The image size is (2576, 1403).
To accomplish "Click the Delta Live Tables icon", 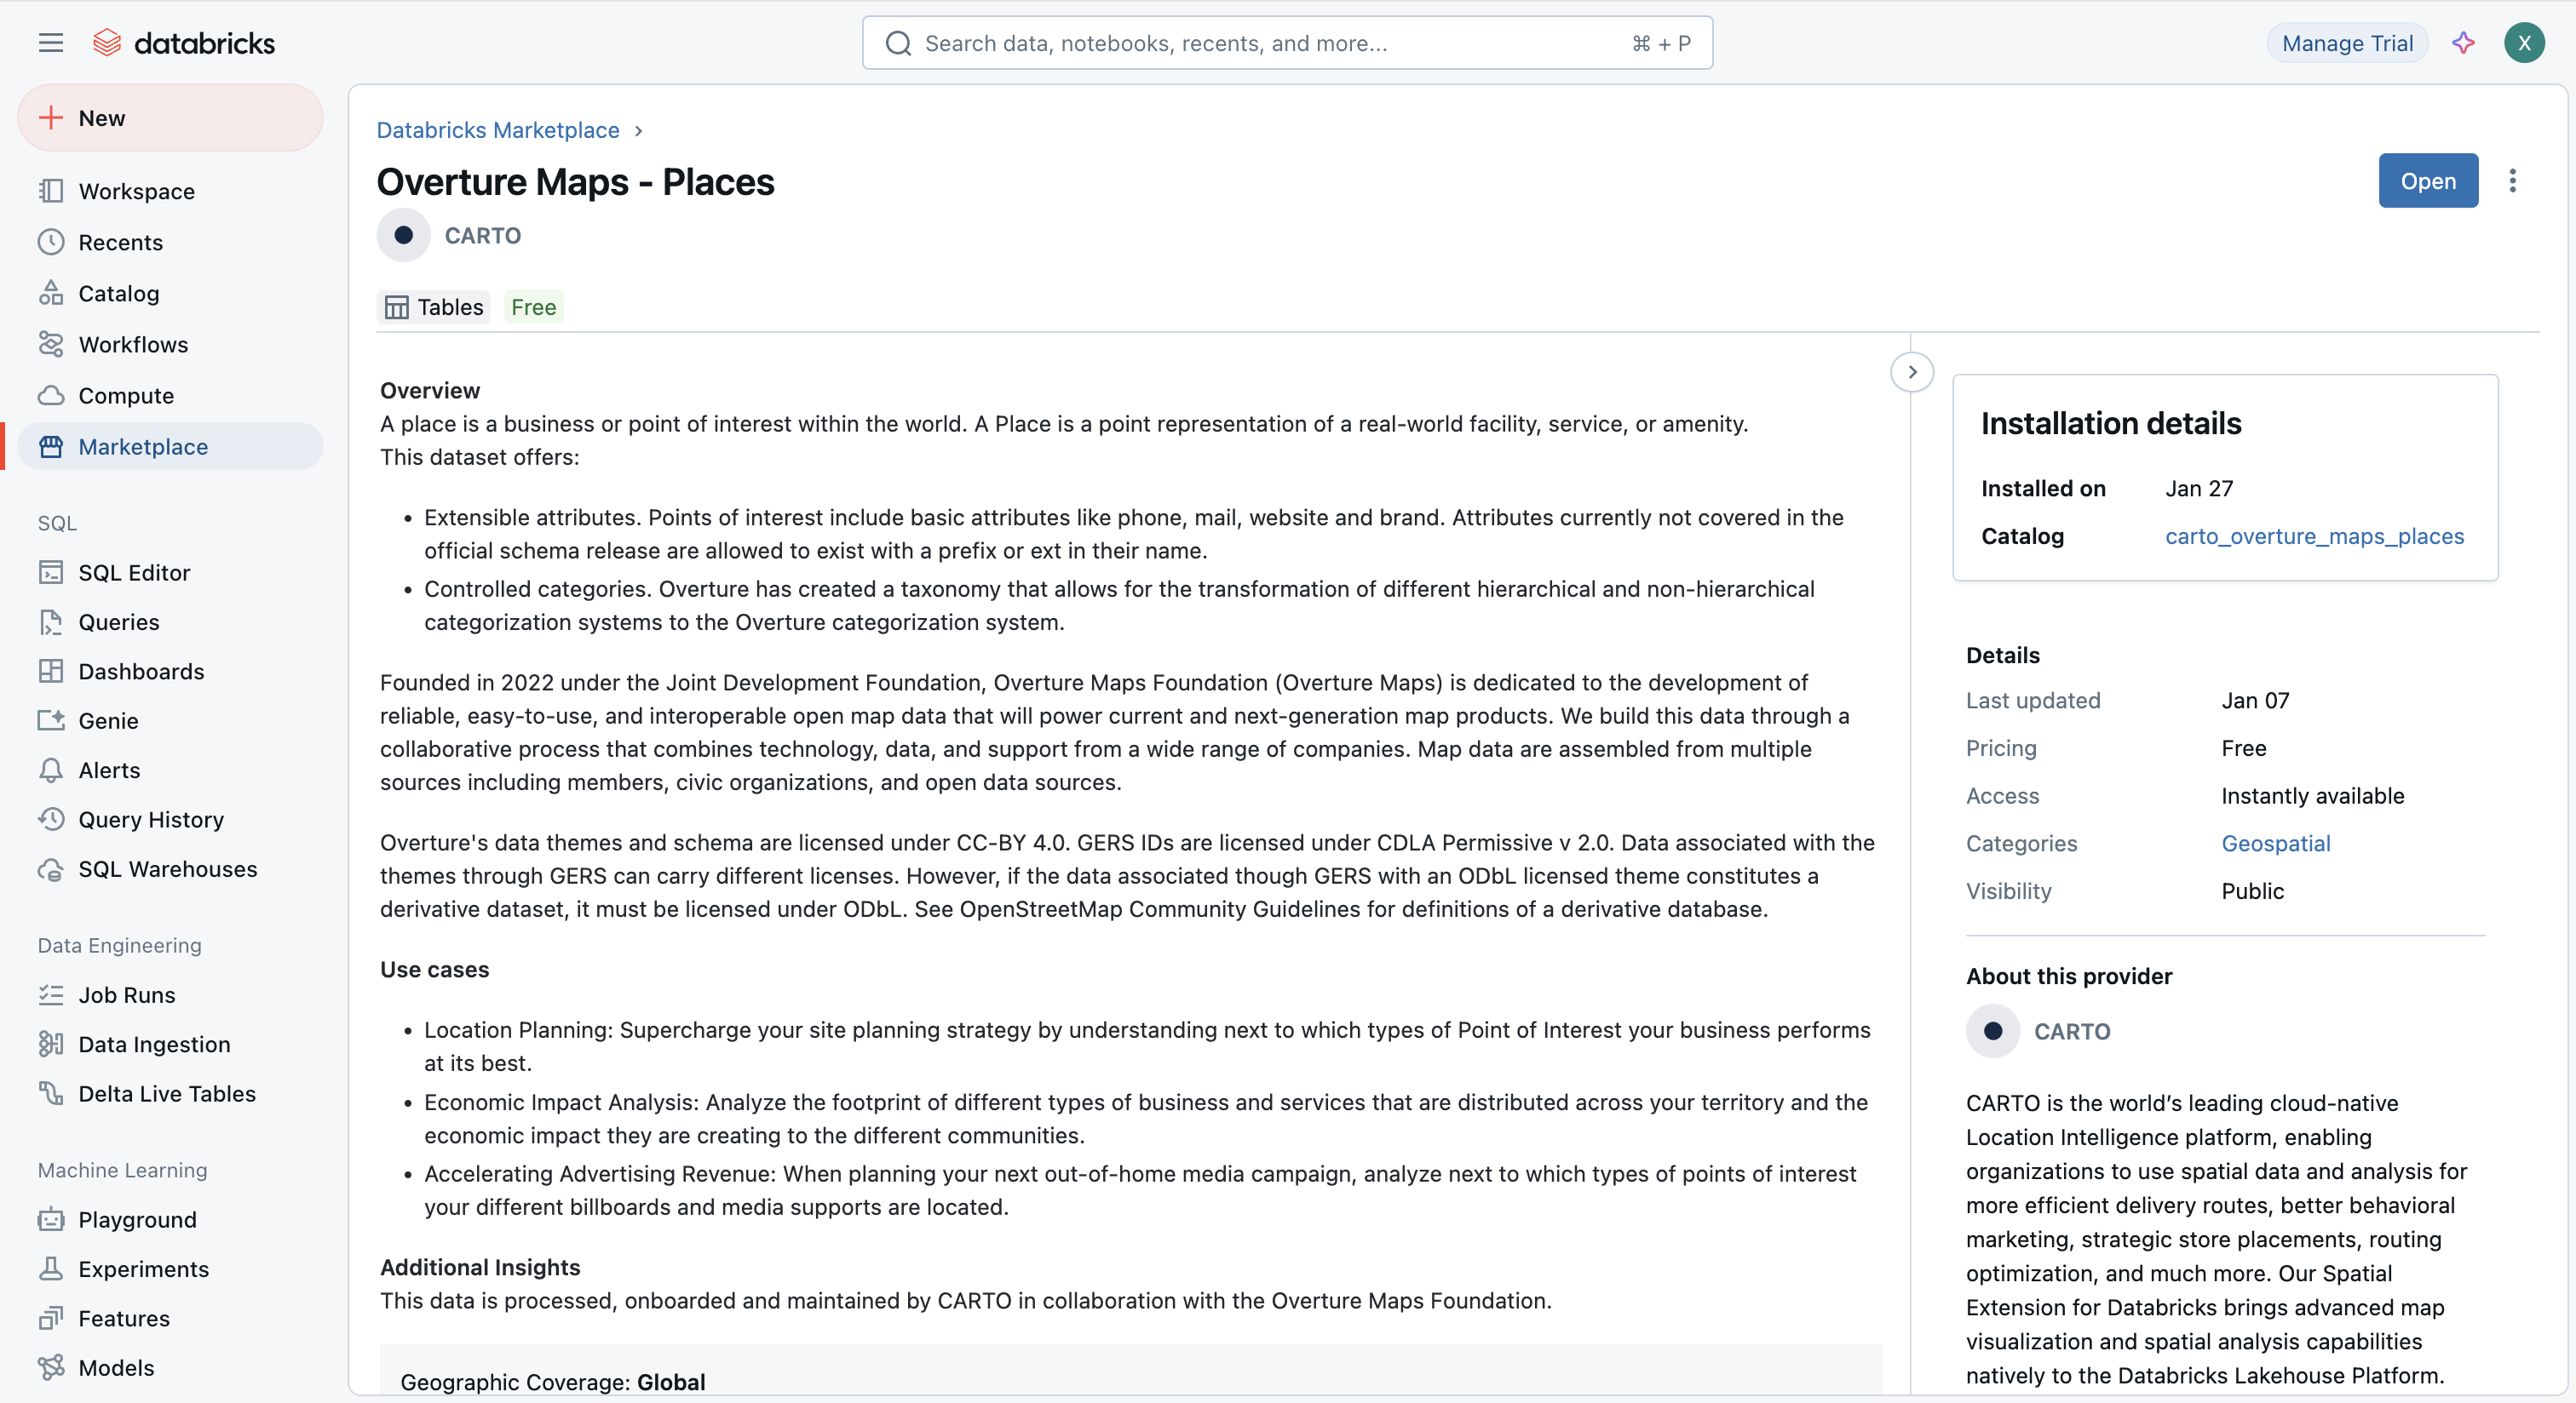I will 51,1093.
